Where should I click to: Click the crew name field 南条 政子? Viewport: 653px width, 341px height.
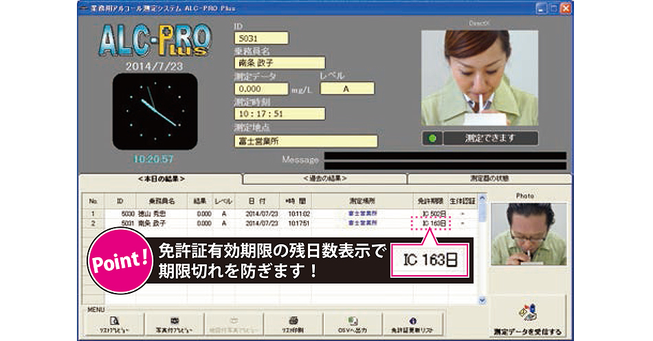tap(280, 63)
